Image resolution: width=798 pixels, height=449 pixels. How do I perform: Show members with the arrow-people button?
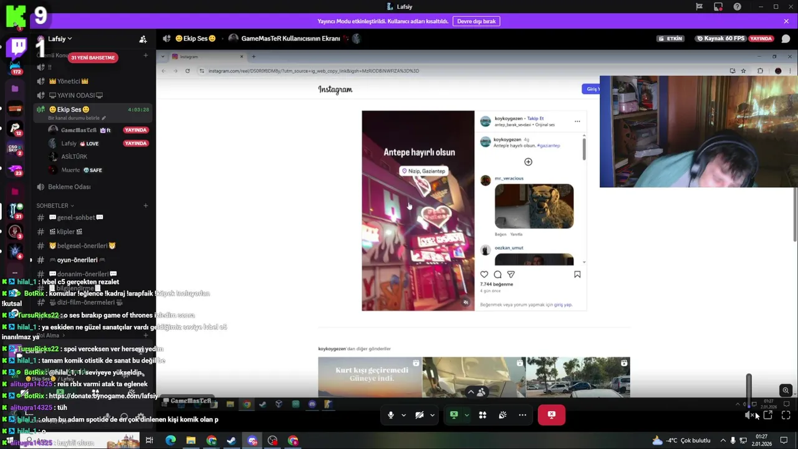tap(476, 392)
